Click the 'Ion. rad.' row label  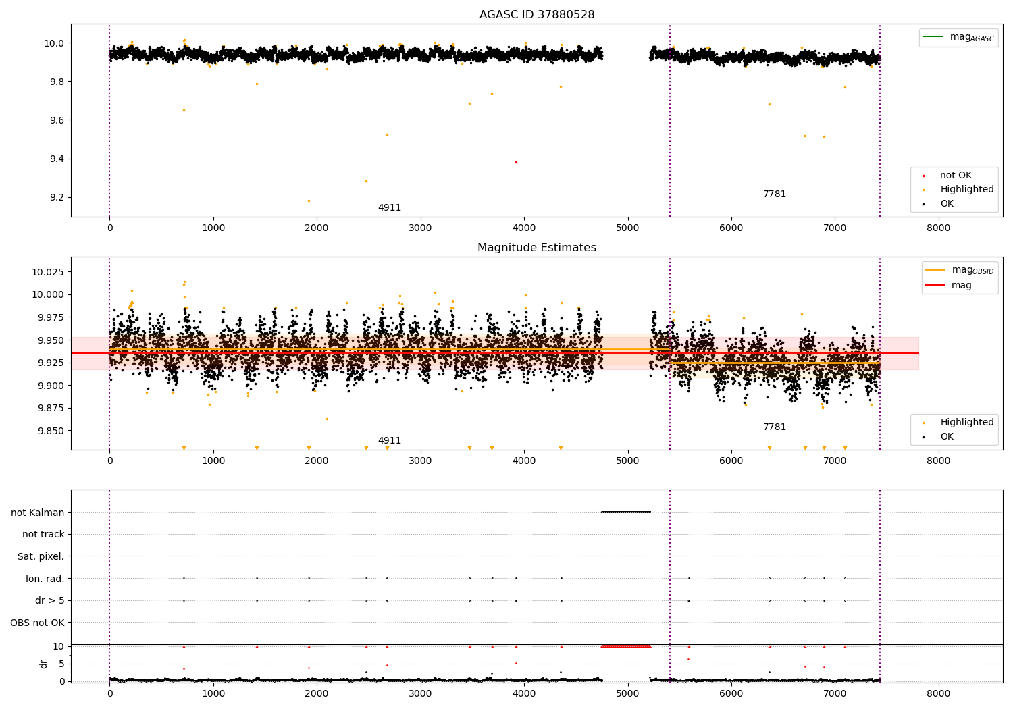pyautogui.click(x=45, y=579)
